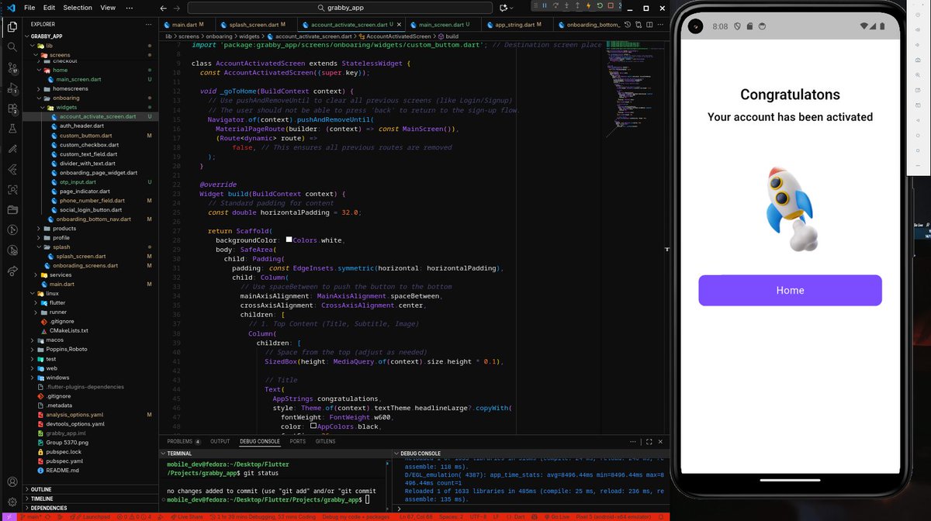
Task: Open Explorer panel more actions ellipsis
Action: (x=148, y=24)
